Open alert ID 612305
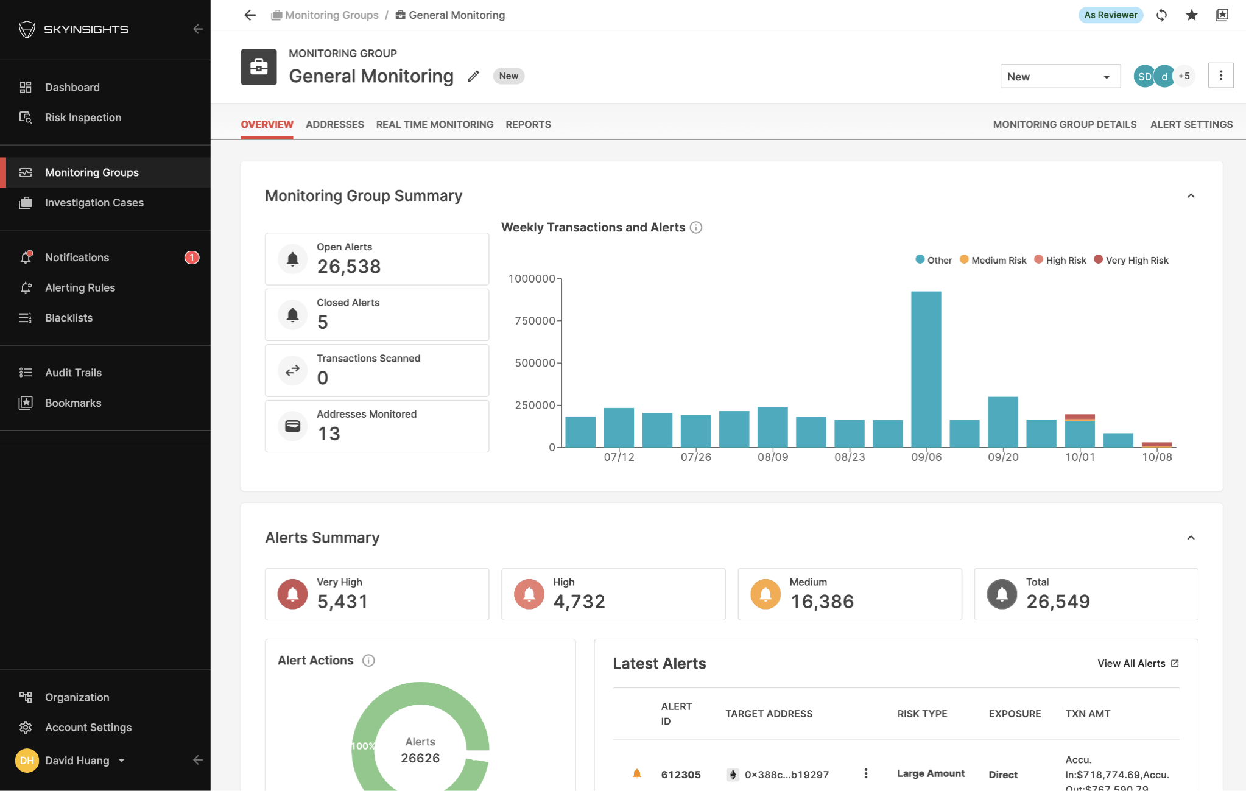Viewport: 1246px width, 791px height. click(681, 775)
